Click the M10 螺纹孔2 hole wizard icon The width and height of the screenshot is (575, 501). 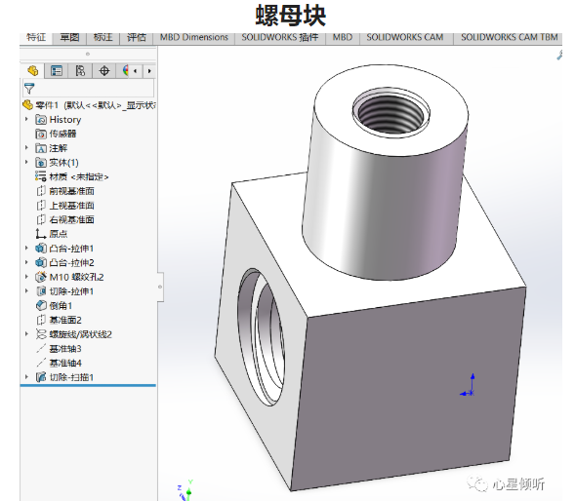(41, 277)
